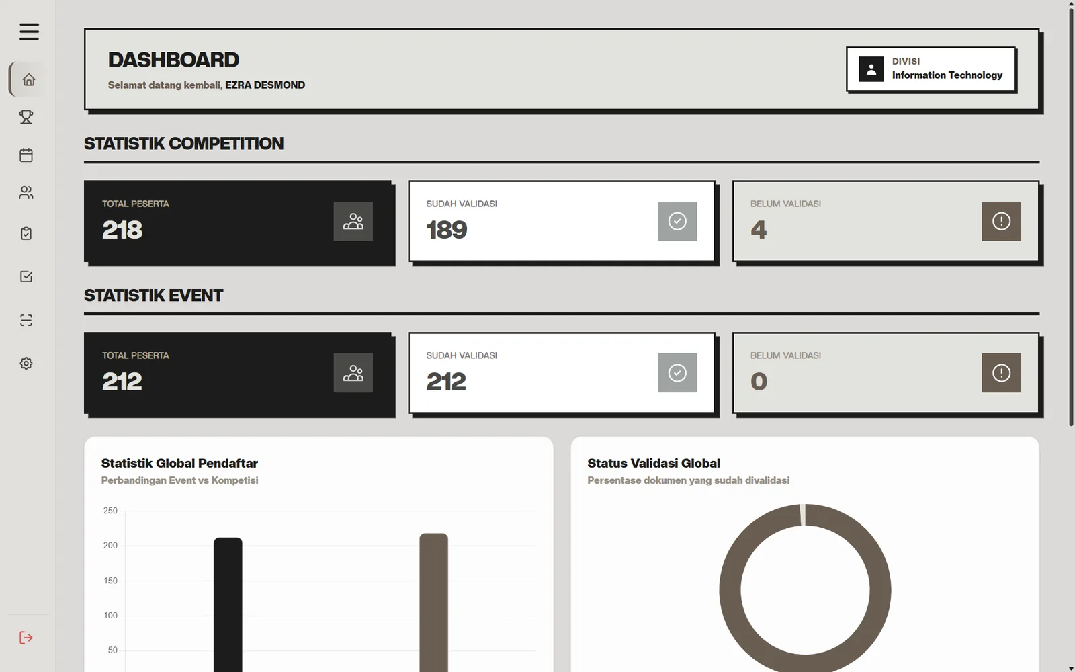Click the Perbandingan Event vs Kompetisi subtitle

tap(179, 480)
